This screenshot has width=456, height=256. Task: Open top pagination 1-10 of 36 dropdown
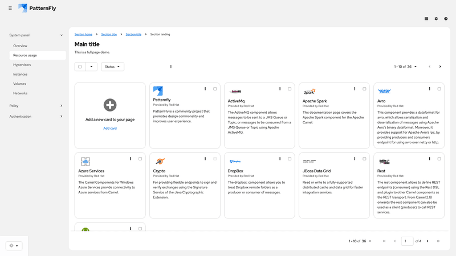(405, 67)
